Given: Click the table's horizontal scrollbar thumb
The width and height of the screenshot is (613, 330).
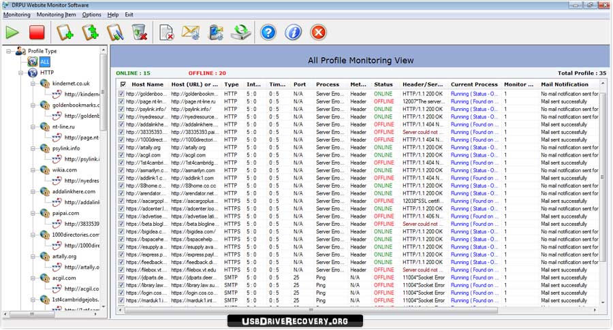Looking at the screenshot, I should coord(311,310).
